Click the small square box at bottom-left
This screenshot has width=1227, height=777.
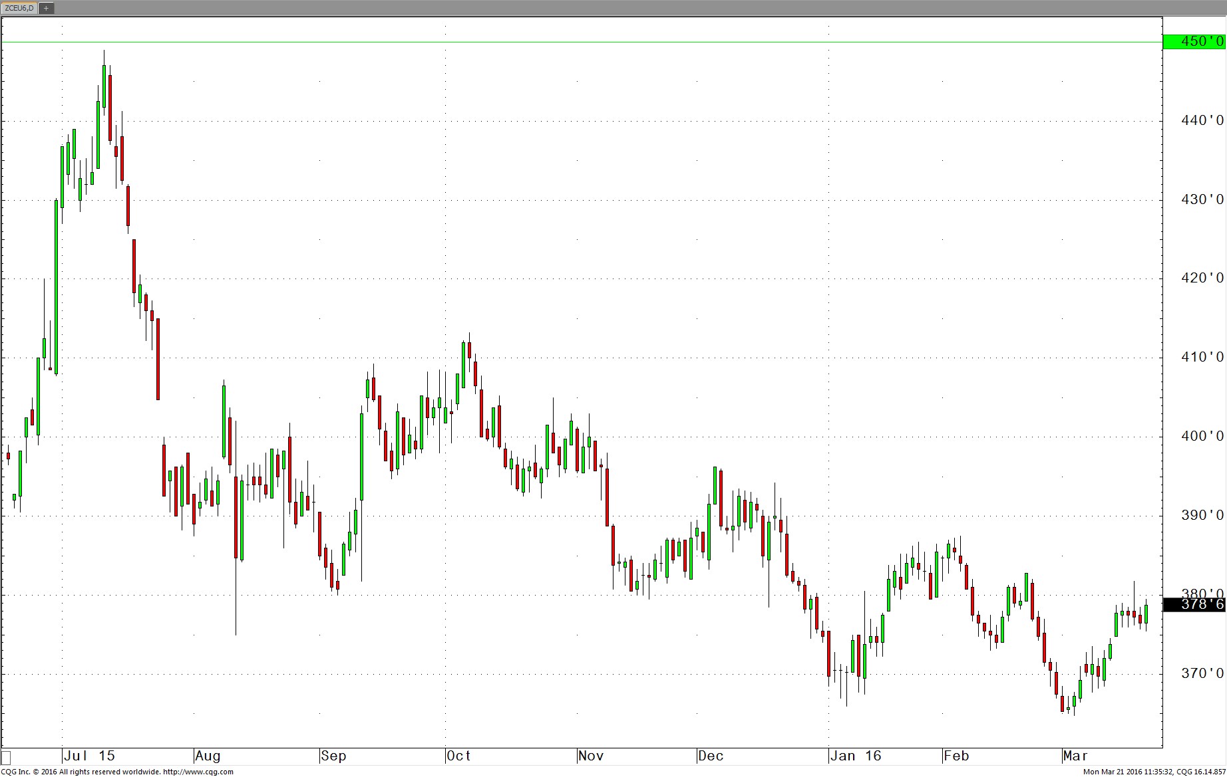click(7, 757)
